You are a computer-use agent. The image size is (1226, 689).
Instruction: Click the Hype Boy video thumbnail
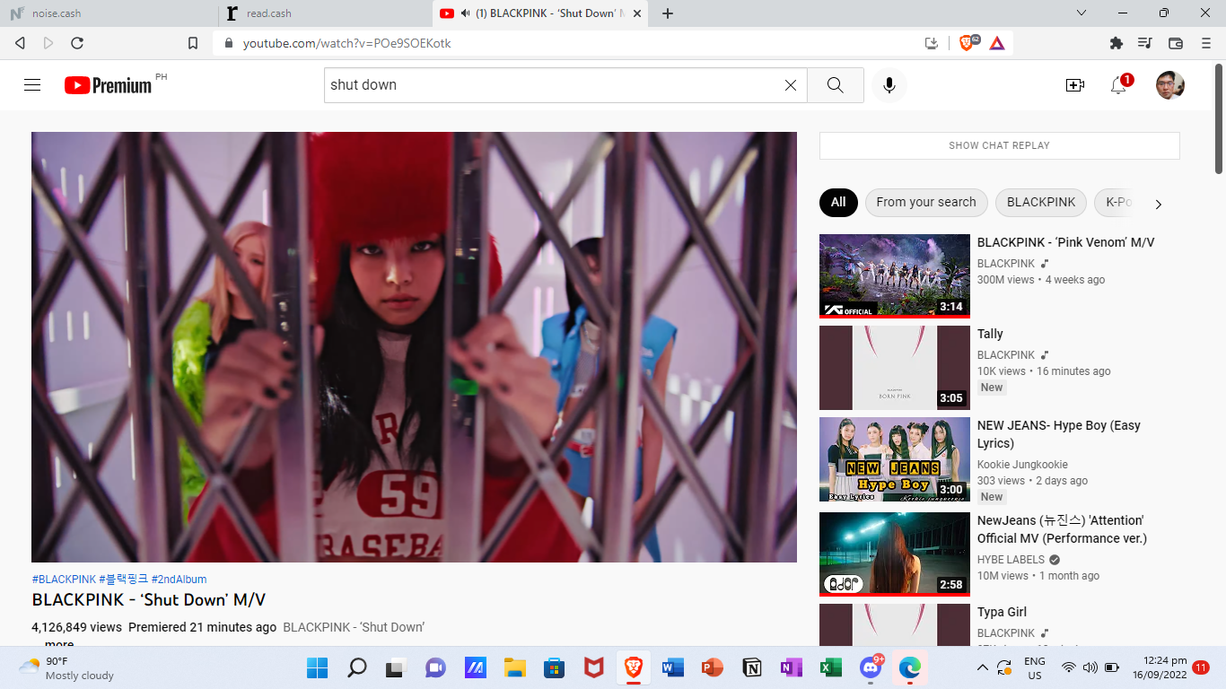click(x=895, y=459)
